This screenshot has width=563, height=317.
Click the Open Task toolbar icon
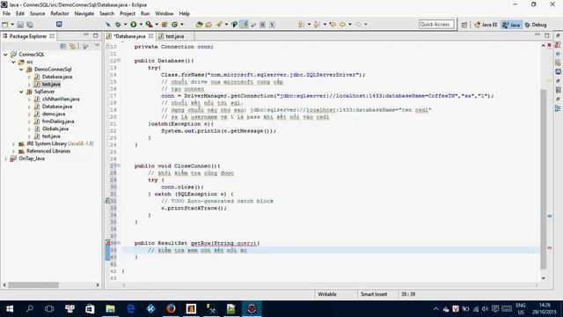click(208, 25)
